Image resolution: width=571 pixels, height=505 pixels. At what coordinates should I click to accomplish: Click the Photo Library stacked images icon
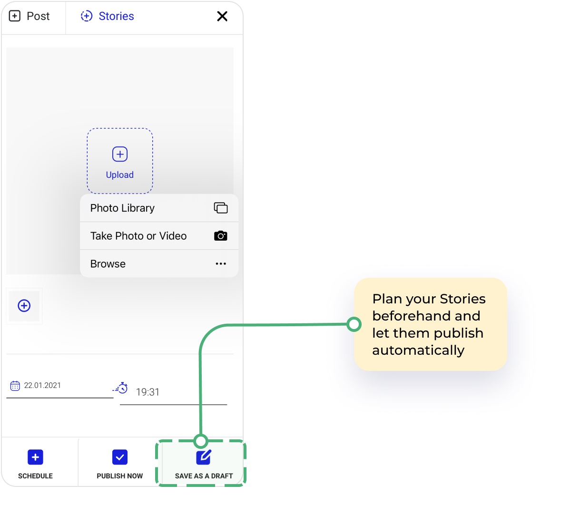(221, 208)
